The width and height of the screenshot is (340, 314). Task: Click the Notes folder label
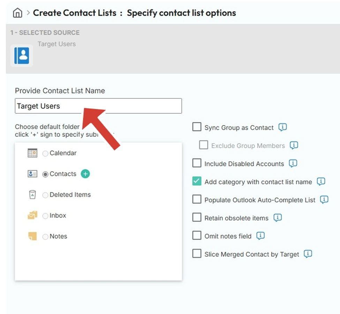(58, 236)
